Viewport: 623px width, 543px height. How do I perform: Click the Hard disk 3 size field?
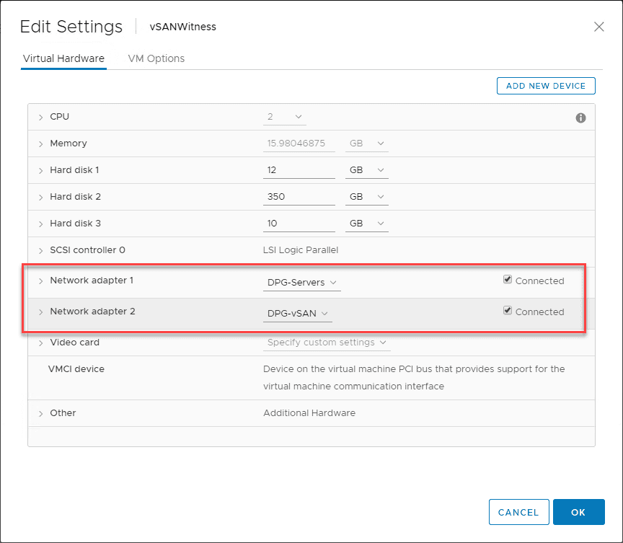tap(299, 224)
